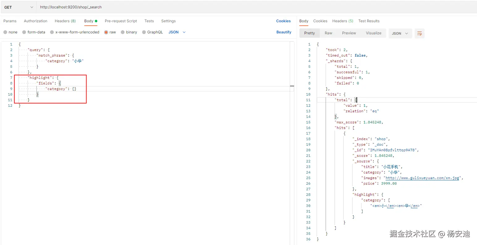
Task: Open the Authorization tab
Action: pos(36,21)
